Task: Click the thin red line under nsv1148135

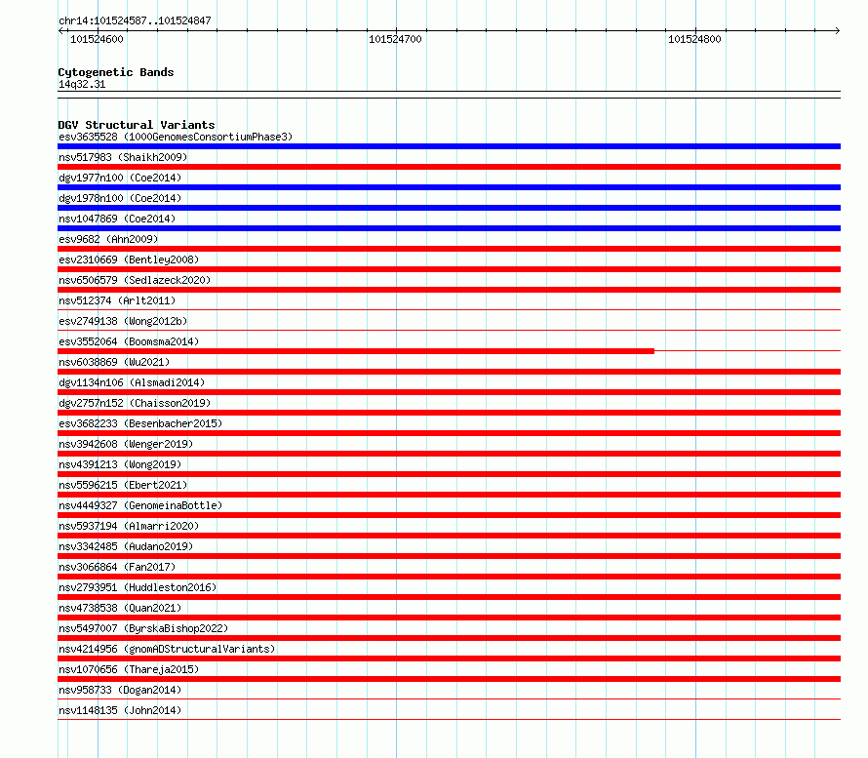Action: 449,720
